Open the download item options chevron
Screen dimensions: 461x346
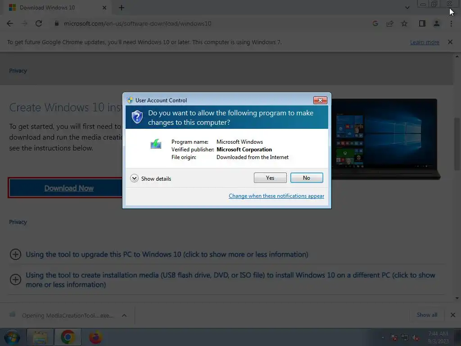[x=124, y=315]
